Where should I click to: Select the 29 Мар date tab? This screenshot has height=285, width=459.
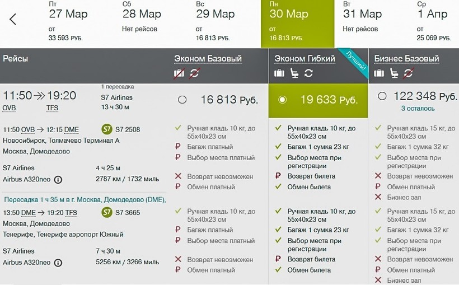[x=216, y=24]
